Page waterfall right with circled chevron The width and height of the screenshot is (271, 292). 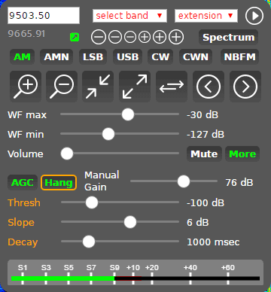(245, 87)
